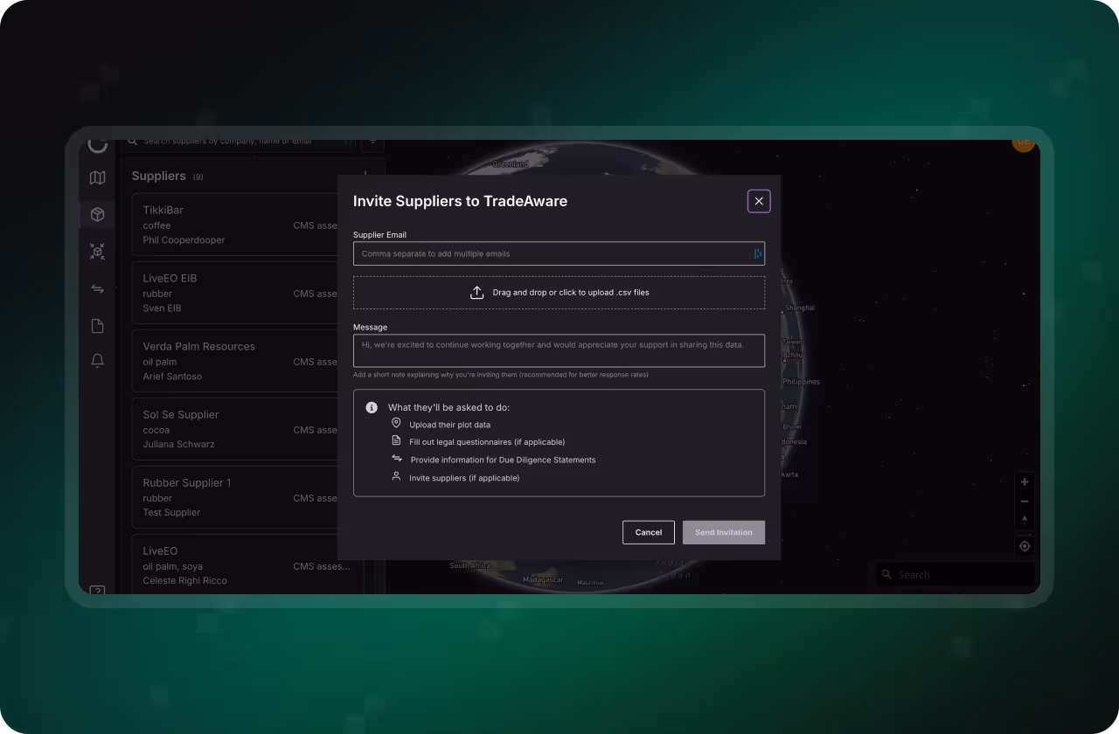Image resolution: width=1119 pixels, height=734 pixels.
Task: Click the locate me target icon
Action: click(1025, 546)
